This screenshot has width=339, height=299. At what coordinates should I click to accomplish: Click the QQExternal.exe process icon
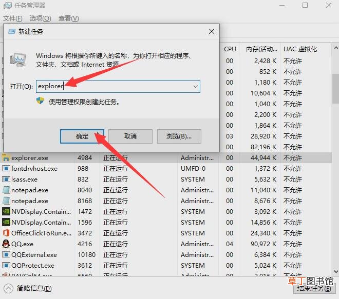click(6, 255)
